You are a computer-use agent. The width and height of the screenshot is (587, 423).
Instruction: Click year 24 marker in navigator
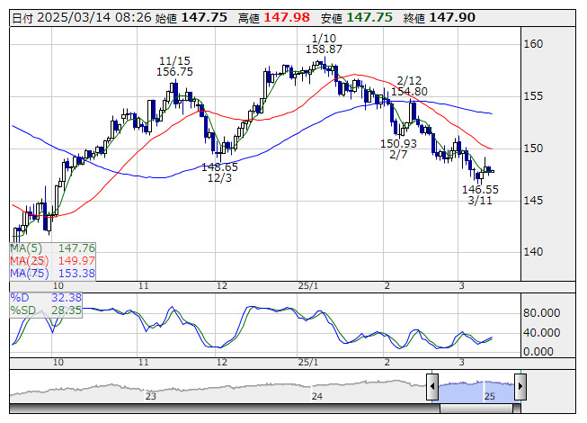tap(316, 396)
